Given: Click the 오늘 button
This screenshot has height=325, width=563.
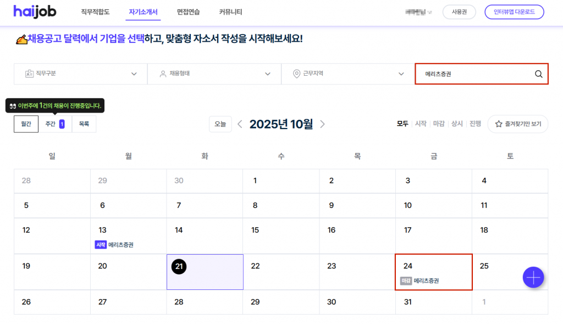Looking at the screenshot, I should [x=220, y=124].
